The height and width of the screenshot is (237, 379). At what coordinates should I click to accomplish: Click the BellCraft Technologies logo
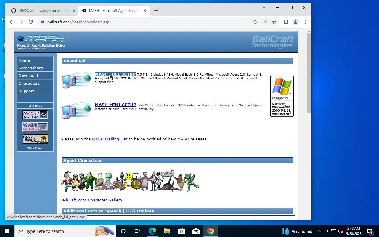272,41
